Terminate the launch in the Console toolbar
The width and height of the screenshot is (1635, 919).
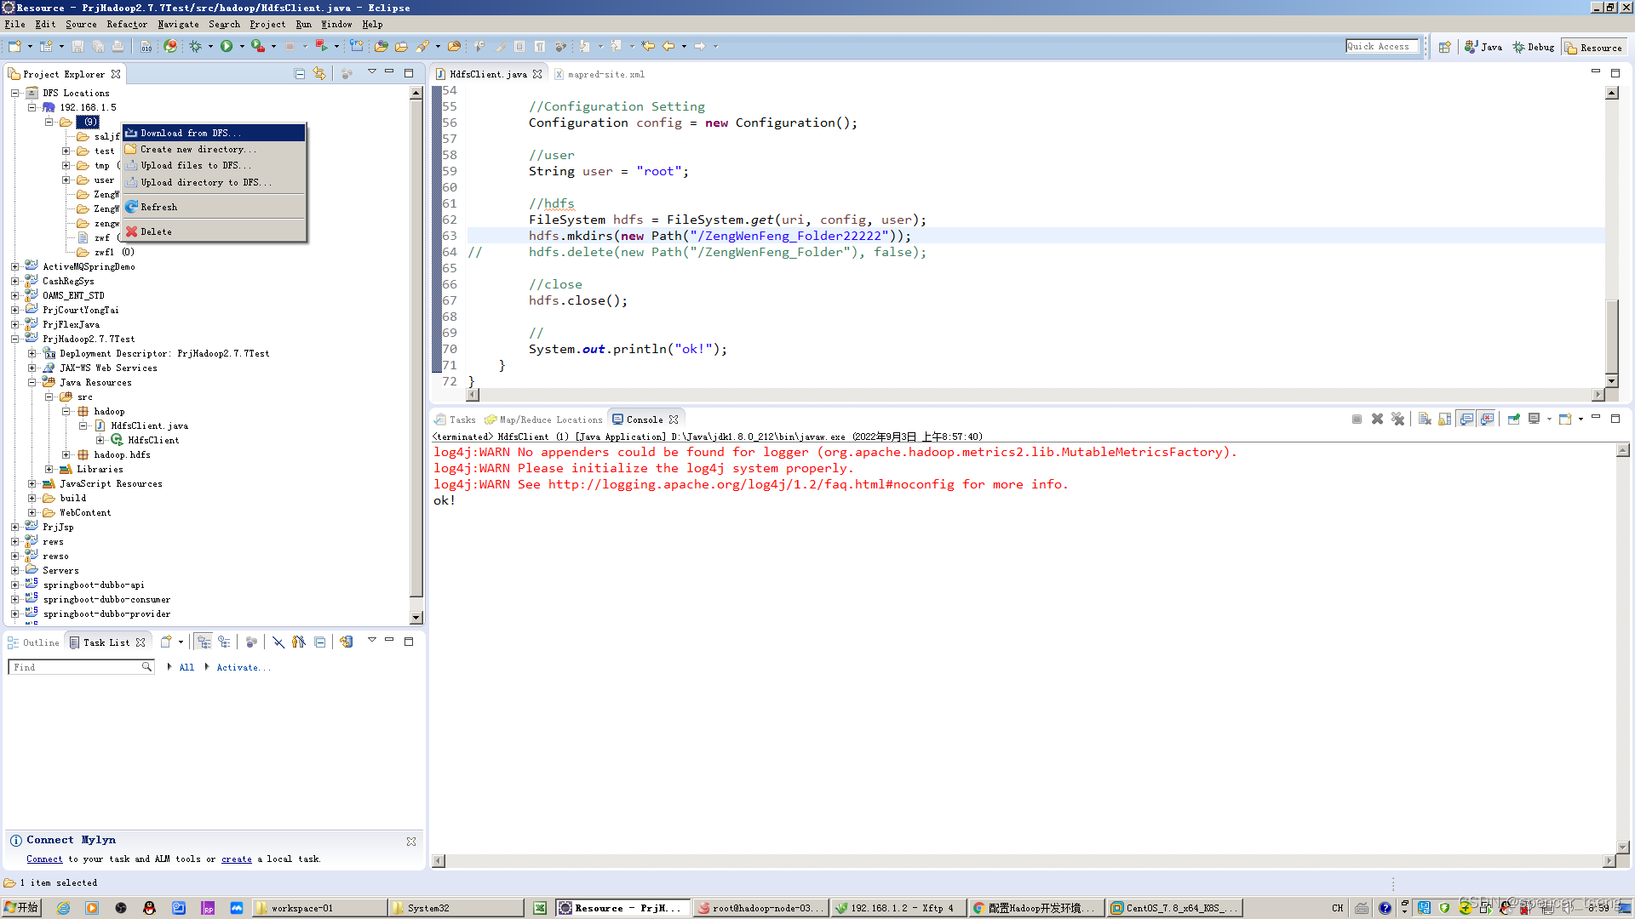tap(1357, 419)
